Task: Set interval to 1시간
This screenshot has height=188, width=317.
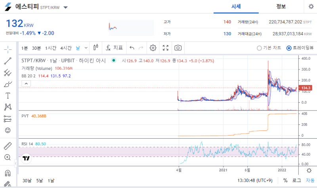Action: [51, 48]
